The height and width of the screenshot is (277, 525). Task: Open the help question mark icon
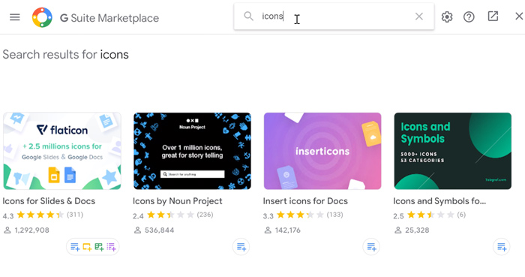(x=469, y=17)
